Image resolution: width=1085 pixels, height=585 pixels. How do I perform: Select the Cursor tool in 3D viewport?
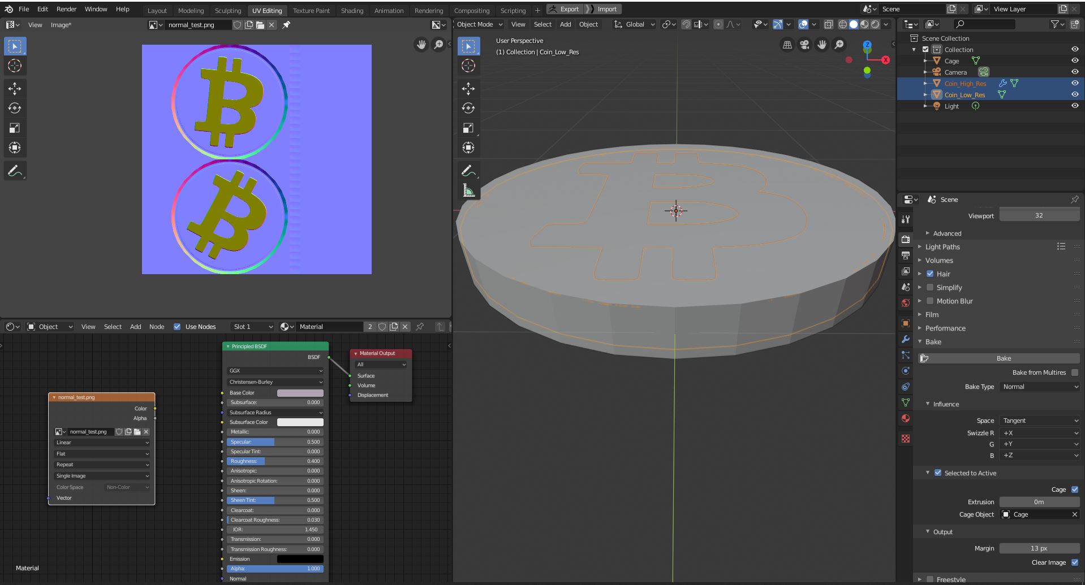468,66
